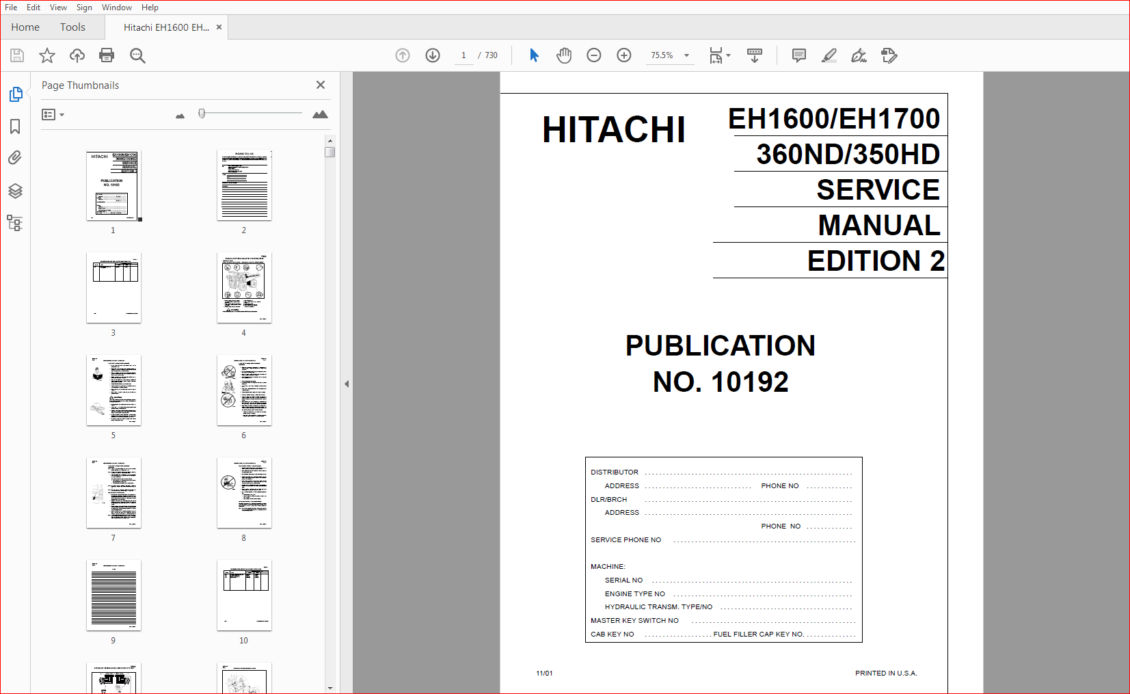Image resolution: width=1130 pixels, height=694 pixels.
Task: Select page 2 thumbnail
Action: (x=244, y=186)
